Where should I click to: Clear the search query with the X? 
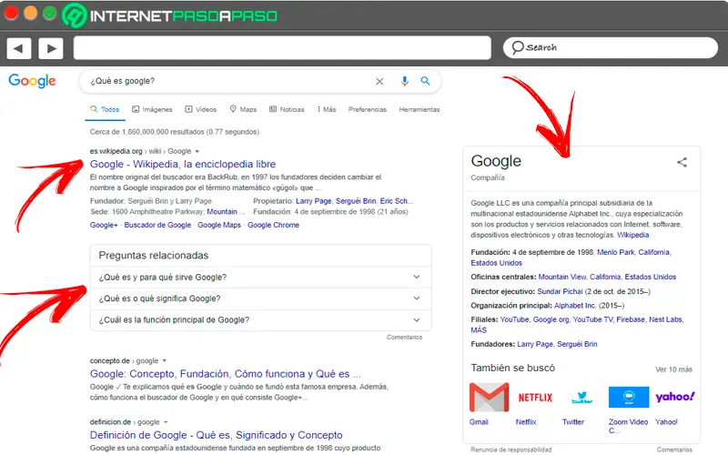pos(379,81)
